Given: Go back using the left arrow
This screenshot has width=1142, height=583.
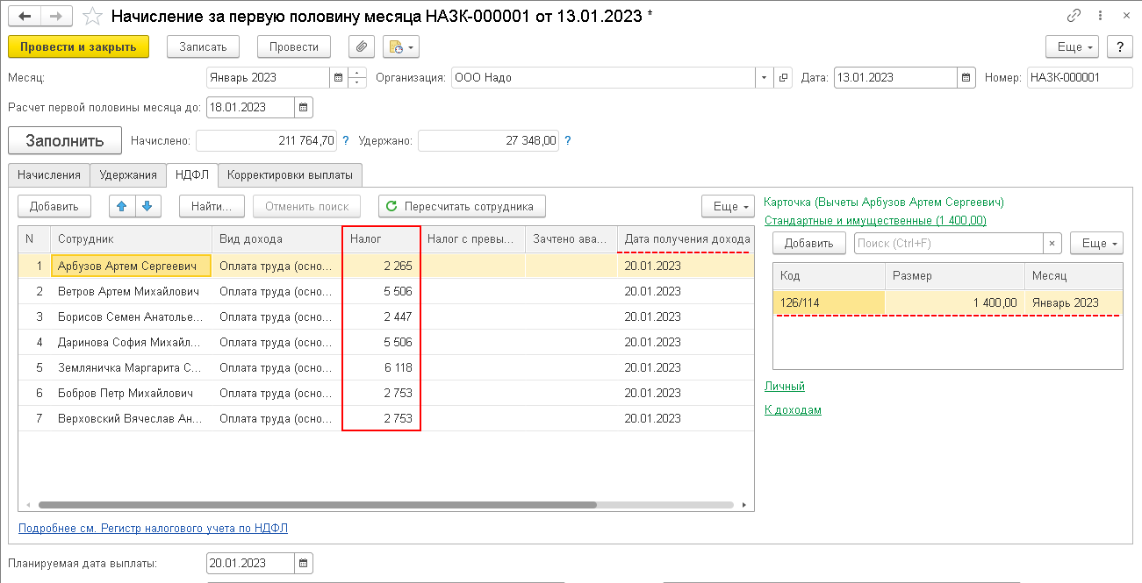Looking at the screenshot, I should click(25, 16).
